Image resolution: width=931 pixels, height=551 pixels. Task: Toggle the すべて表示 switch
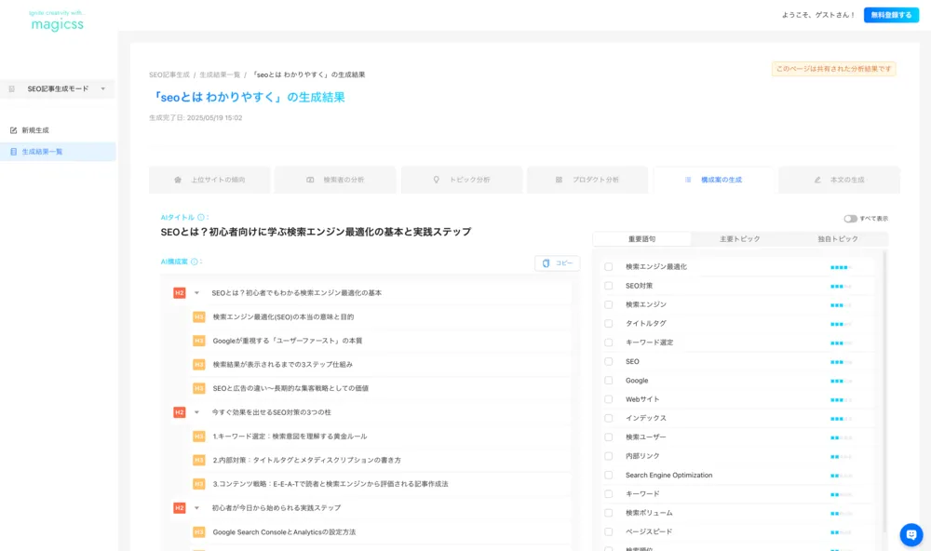(850, 219)
